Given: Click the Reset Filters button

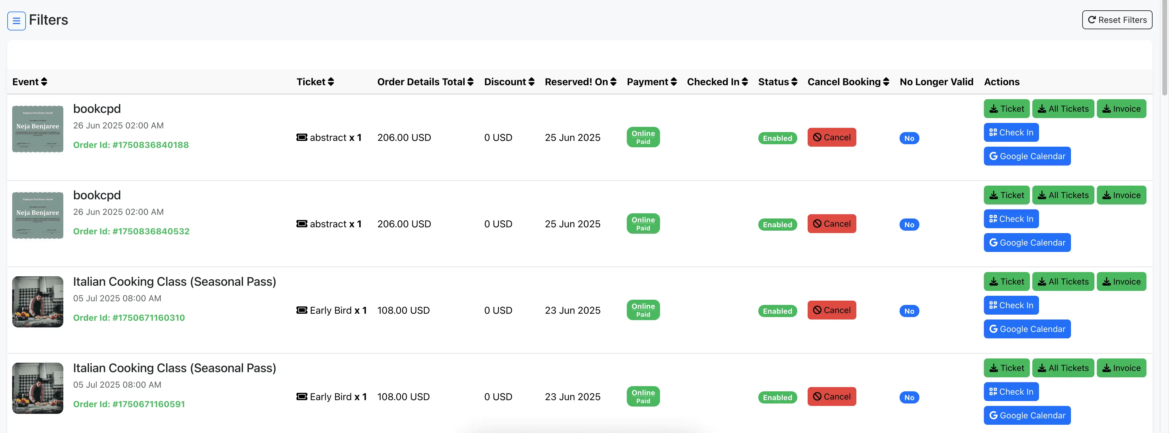Looking at the screenshot, I should pos(1117,20).
